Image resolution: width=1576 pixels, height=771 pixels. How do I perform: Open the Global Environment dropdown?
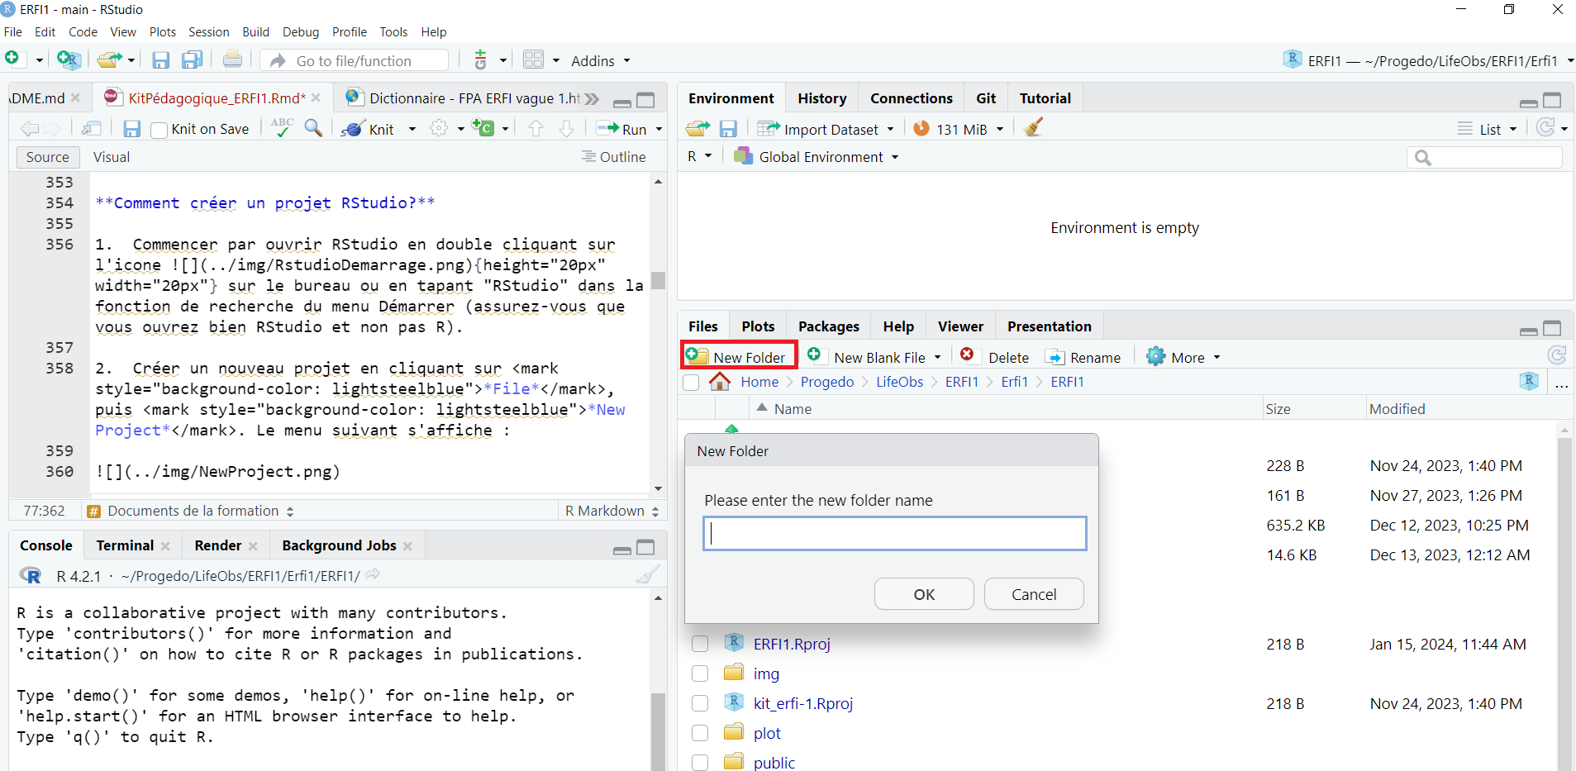tap(826, 157)
